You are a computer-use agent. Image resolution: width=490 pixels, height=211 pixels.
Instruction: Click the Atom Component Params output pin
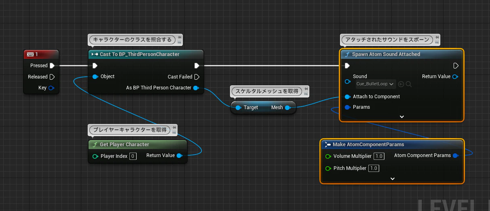click(x=456, y=155)
